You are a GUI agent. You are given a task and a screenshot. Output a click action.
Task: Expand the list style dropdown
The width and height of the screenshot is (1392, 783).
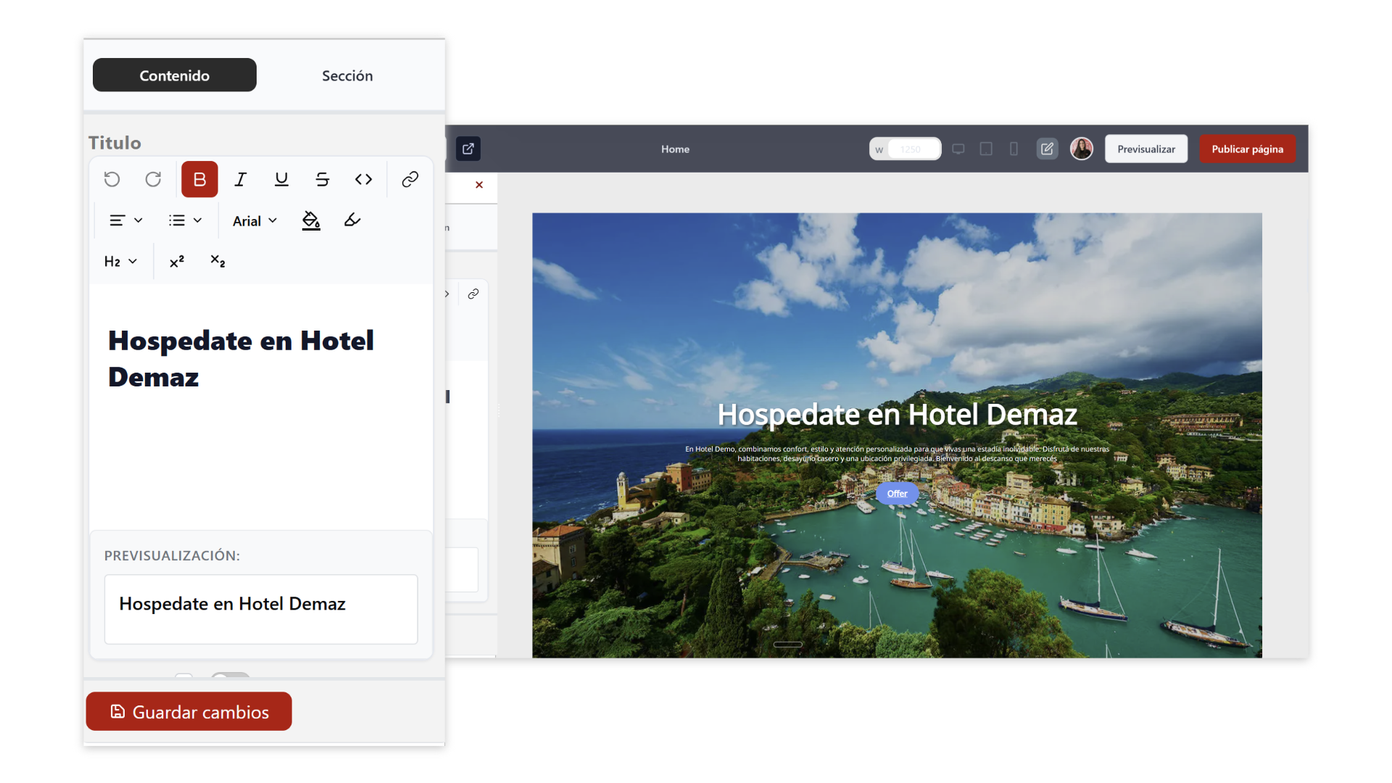pyautogui.click(x=185, y=220)
